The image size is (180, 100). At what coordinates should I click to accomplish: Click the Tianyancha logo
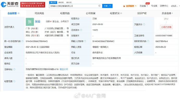(x=10, y=5)
